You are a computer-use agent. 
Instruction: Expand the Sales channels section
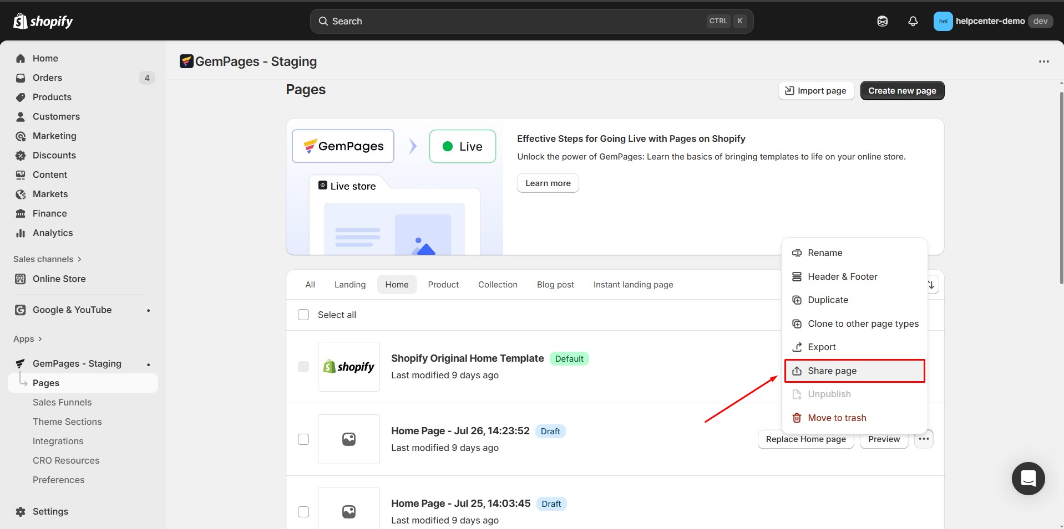[x=47, y=259]
